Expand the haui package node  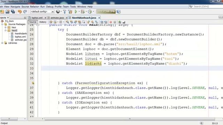[6, 27]
